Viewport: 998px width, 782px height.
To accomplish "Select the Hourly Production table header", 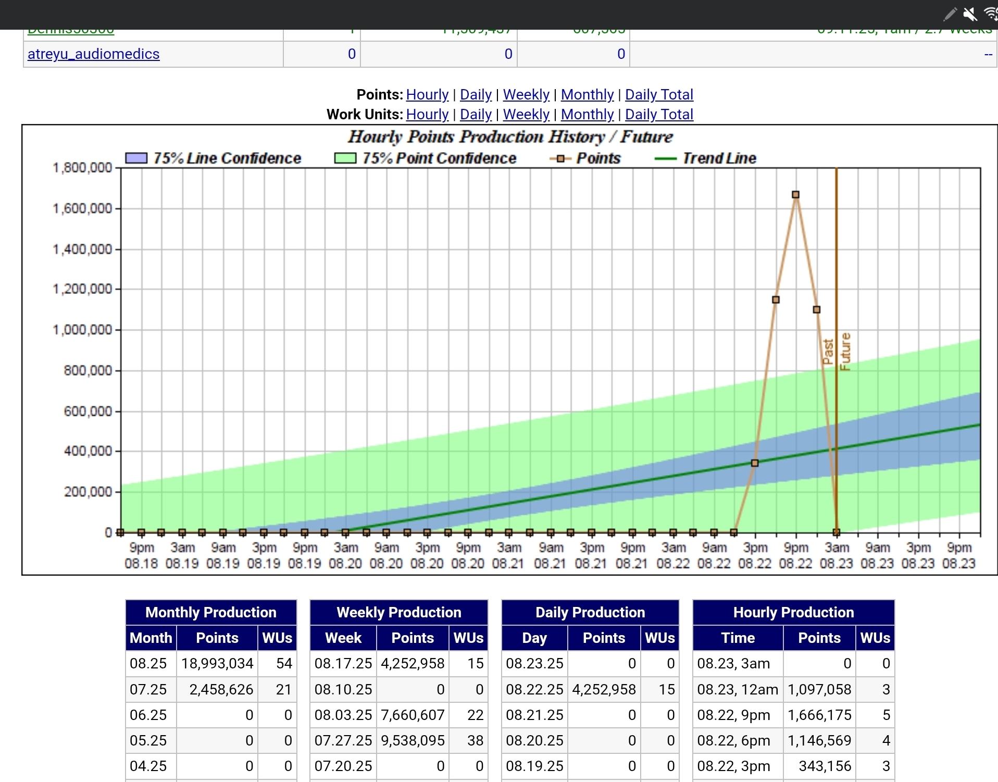I will (x=793, y=612).
